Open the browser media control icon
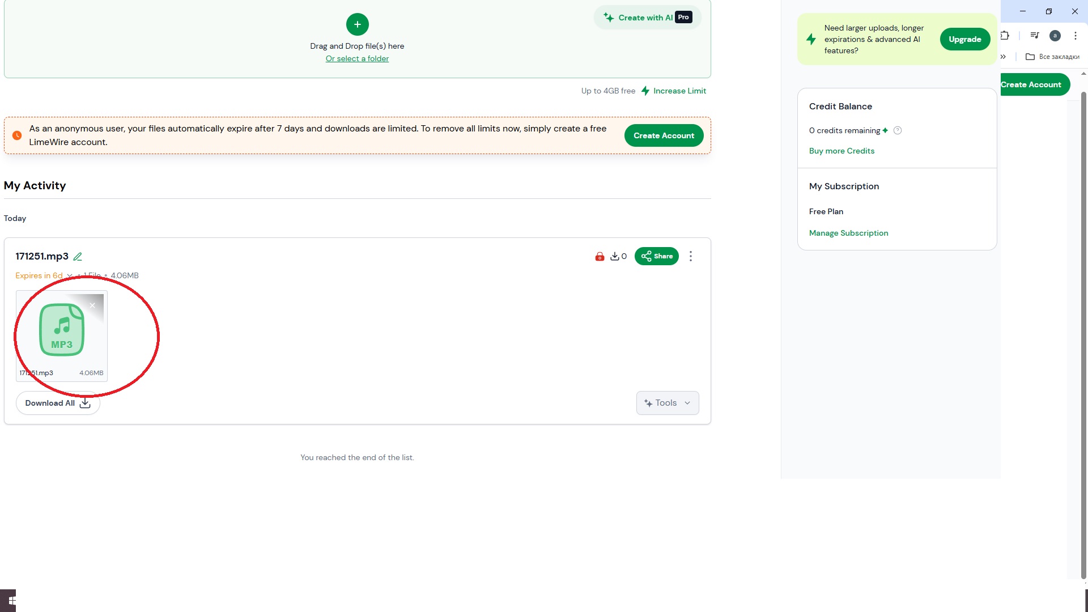Screen dimensions: 1088x612 [1034, 36]
